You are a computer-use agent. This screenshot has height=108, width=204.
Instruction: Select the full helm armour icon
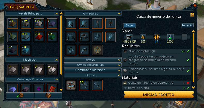[x=84, y=24]
